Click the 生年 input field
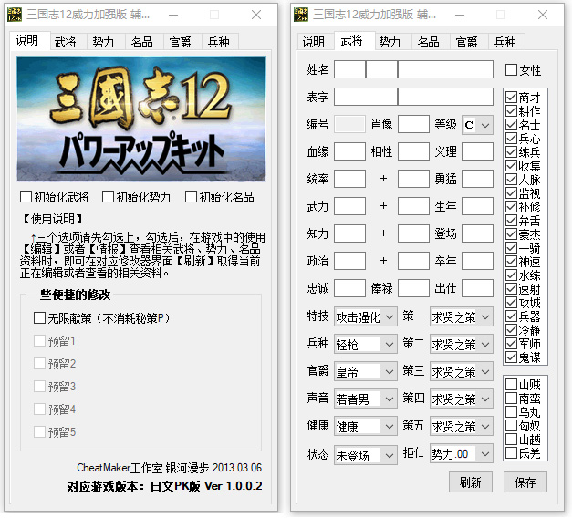The image size is (572, 518). (477, 206)
